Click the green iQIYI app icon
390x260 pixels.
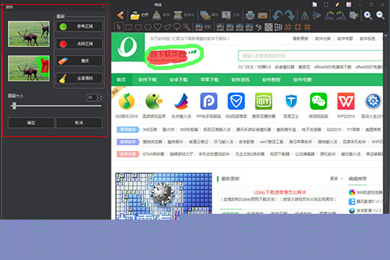pos(264,101)
